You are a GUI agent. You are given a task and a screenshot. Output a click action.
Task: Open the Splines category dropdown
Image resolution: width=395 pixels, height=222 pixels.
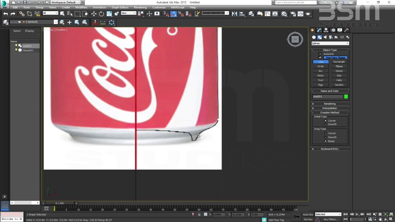[x=330, y=43]
